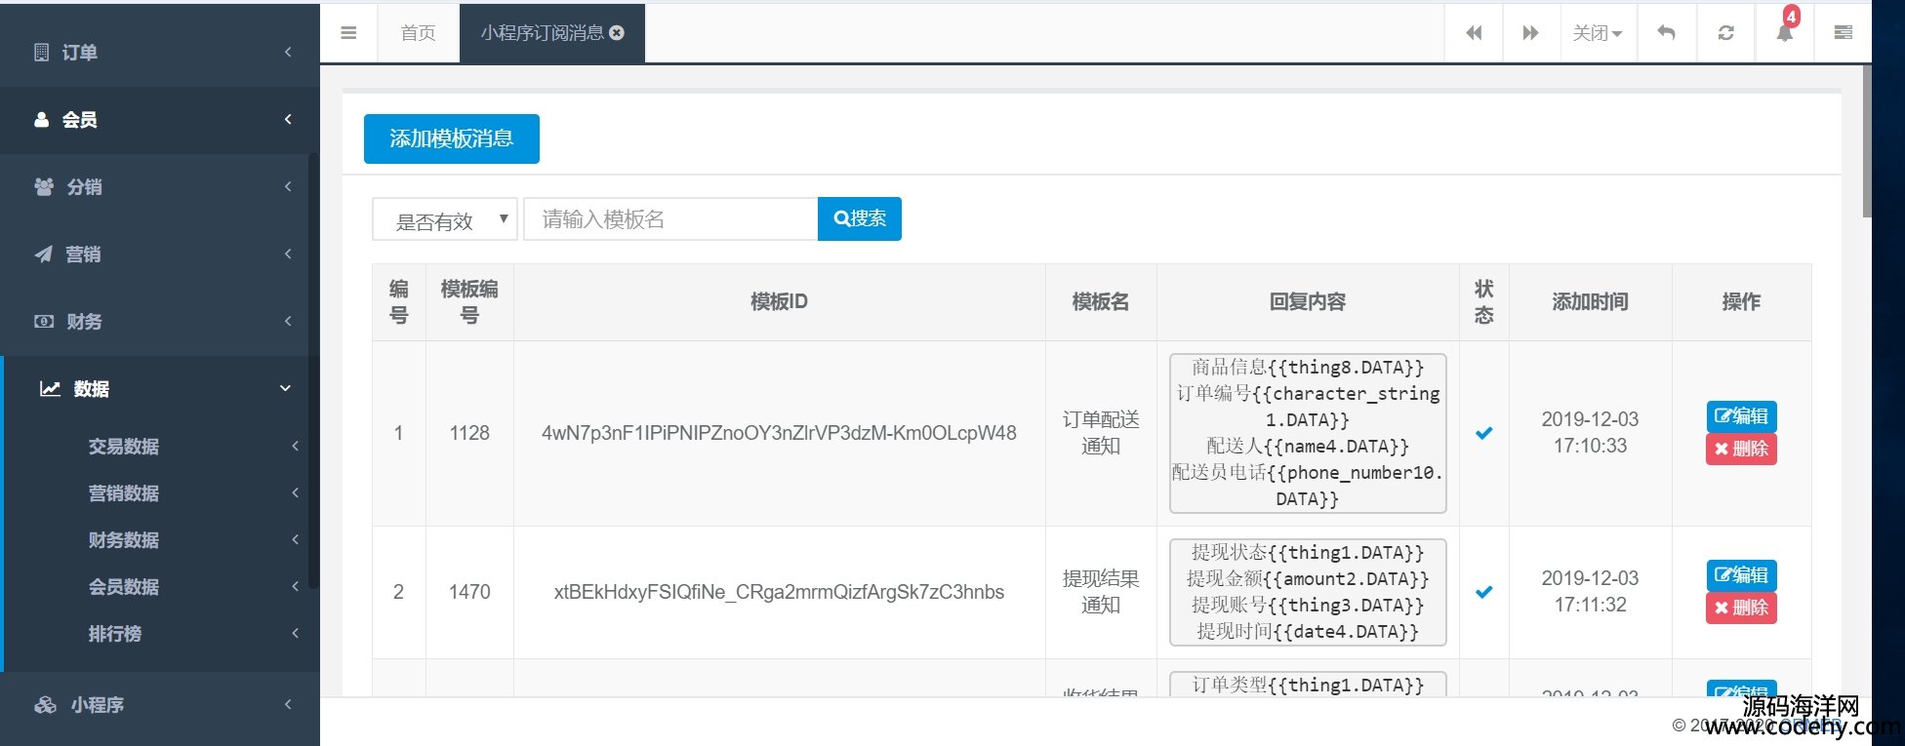This screenshot has height=746, width=1905.
Task: Click the 添加模板消息 button
Action: click(451, 138)
